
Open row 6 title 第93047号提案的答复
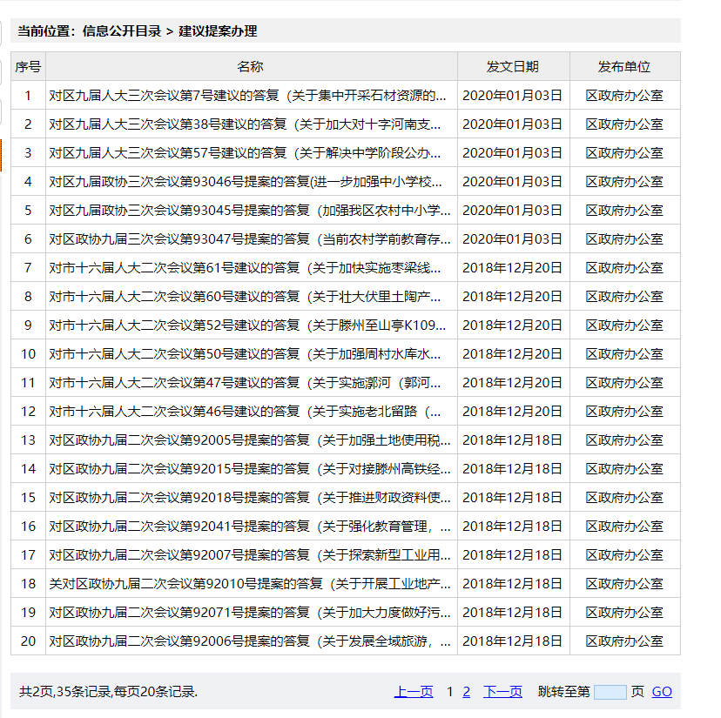[250, 239]
